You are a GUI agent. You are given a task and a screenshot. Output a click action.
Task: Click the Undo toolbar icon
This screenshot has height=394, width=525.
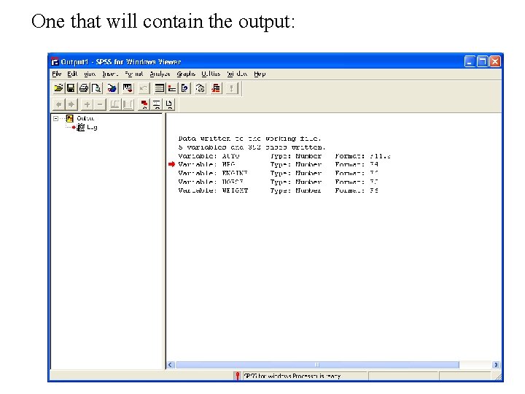click(x=144, y=88)
